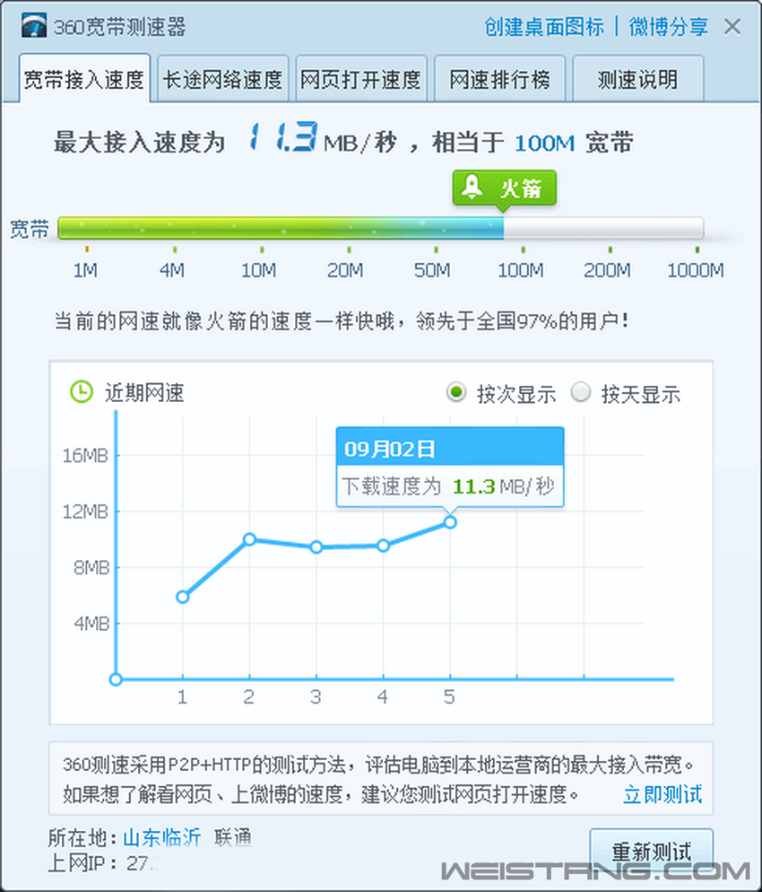The height and width of the screenshot is (892, 762).
Task: Click the 360 speedometer app icon
Action: click(x=34, y=27)
